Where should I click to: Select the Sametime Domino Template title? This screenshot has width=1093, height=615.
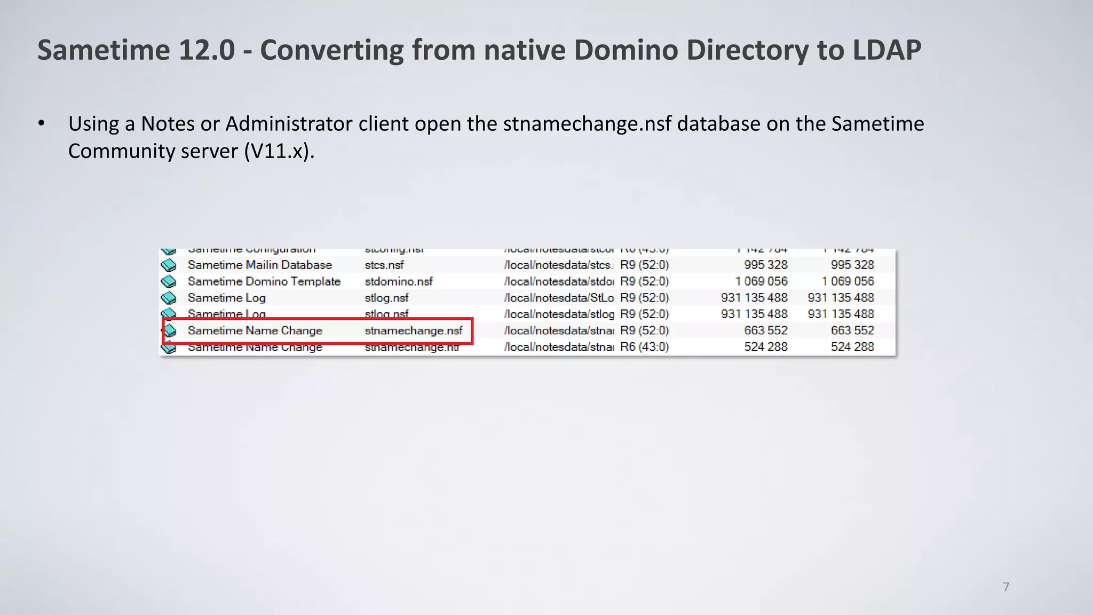coord(264,281)
